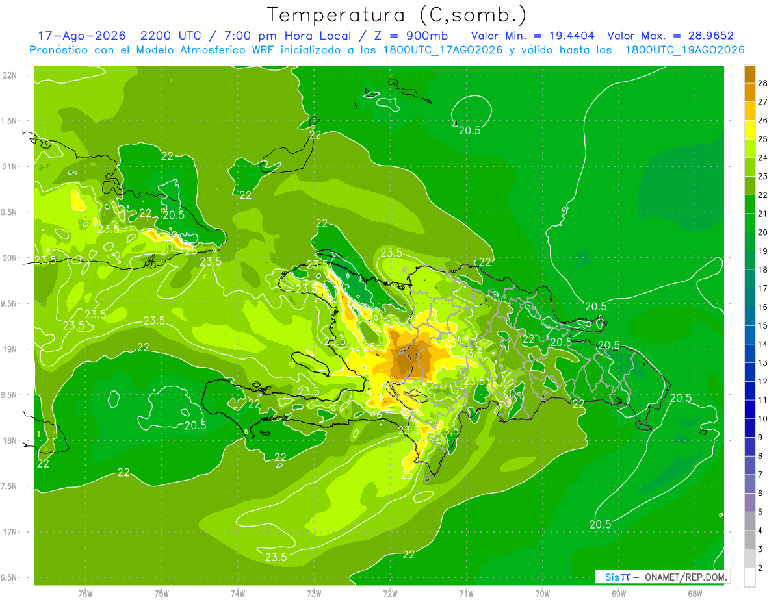Image resolution: width=780 pixels, height=602 pixels.
Task: Click legend swatch between 5 and 6
Action: [x=749, y=503]
